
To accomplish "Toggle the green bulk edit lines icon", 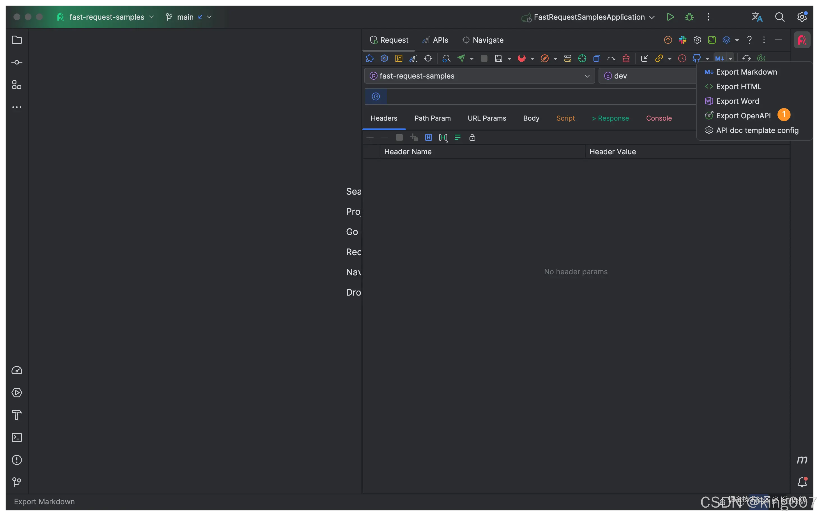I will (457, 137).
